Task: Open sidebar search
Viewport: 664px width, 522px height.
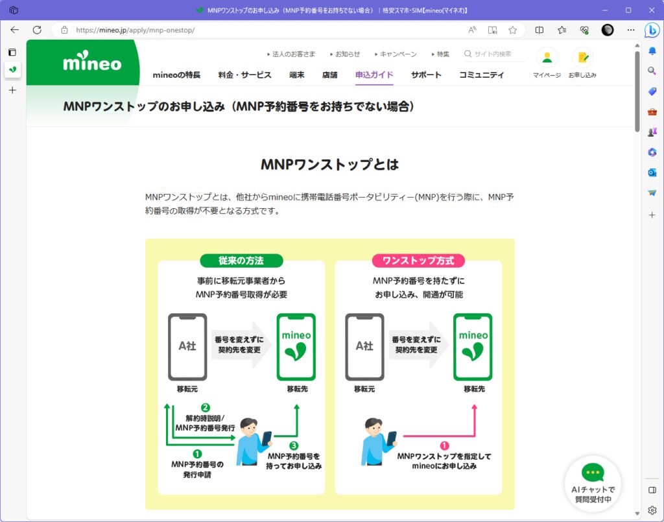Action: click(x=652, y=71)
